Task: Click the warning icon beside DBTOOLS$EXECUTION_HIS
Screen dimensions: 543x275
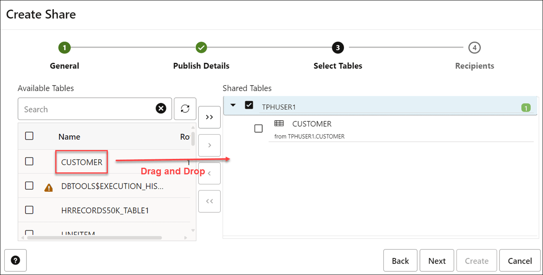Action: tap(49, 188)
